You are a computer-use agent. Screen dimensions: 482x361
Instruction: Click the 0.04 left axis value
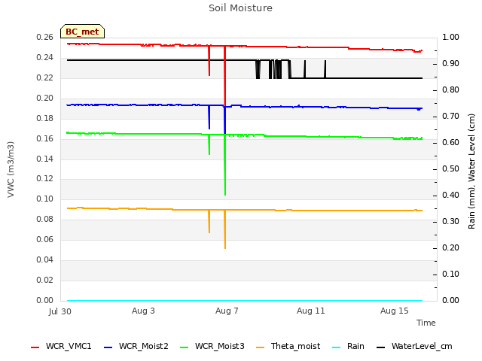point(45,260)
